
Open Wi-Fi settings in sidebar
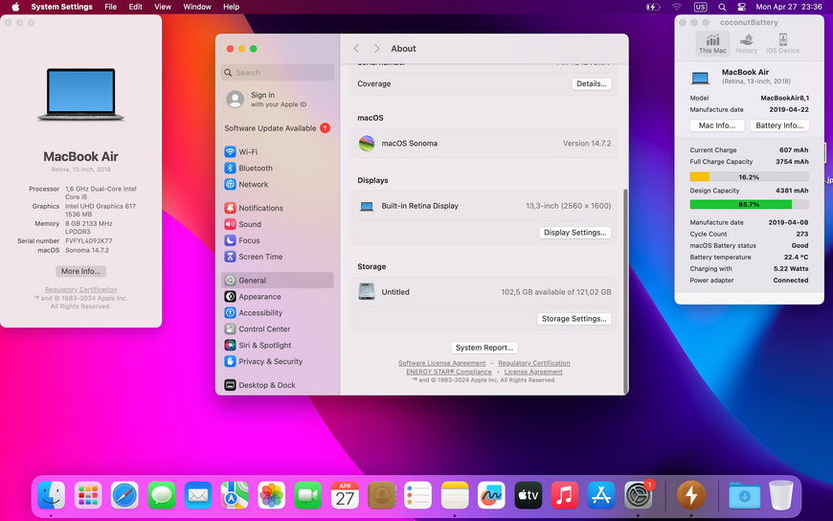pyautogui.click(x=278, y=151)
